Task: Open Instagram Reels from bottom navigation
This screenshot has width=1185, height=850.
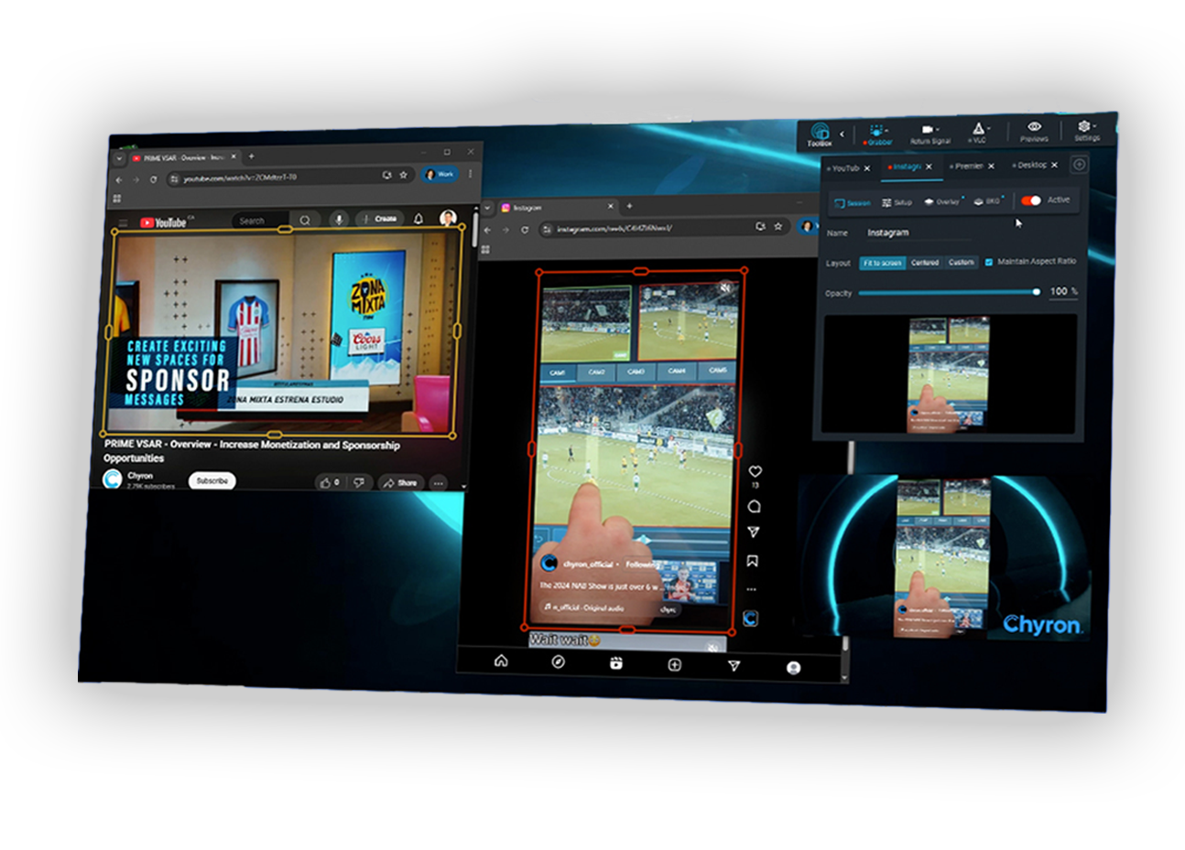Action: point(616,663)
